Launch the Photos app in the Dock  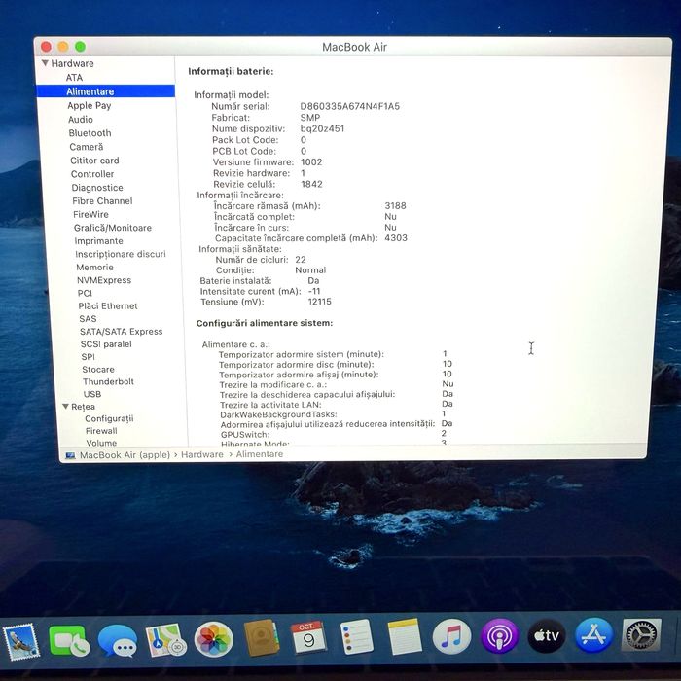214,639
